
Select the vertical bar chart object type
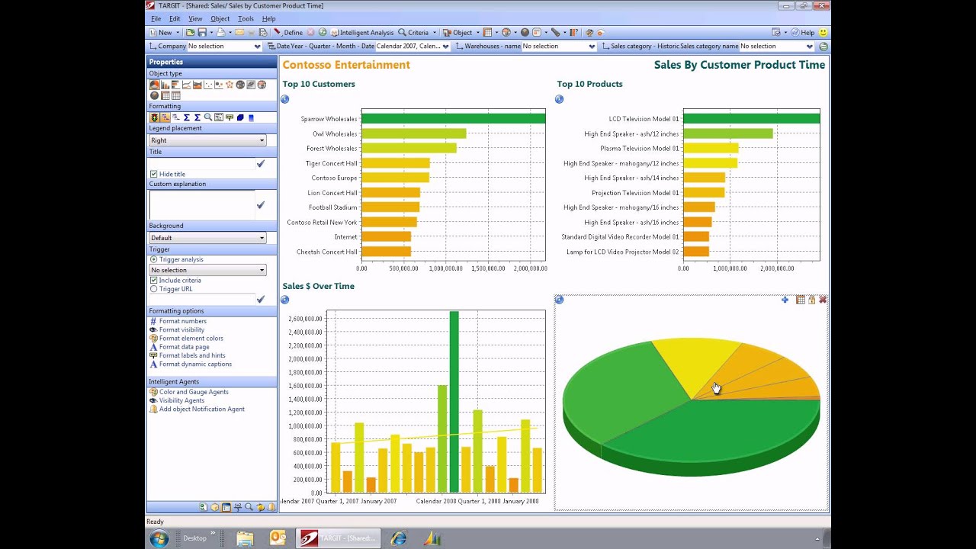coord(165,85)
